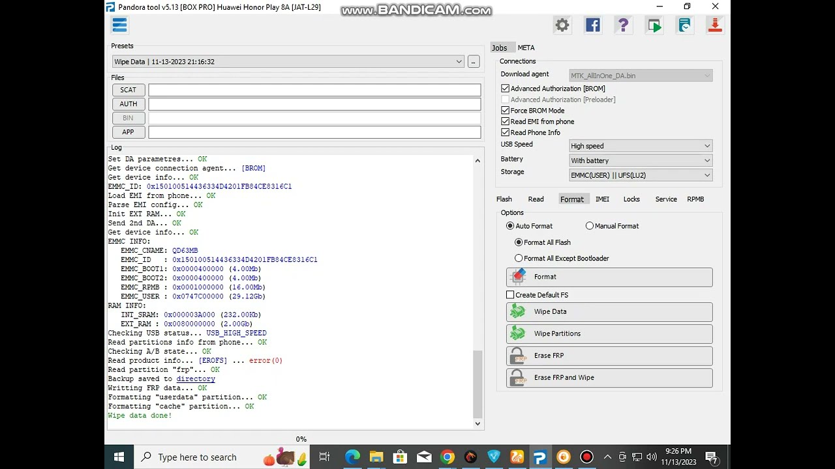This screenshot has height=469, width=835.
Task: Click the dark red bird app taskbar icon
Action: pyautogui.click(x=470, y=457)
